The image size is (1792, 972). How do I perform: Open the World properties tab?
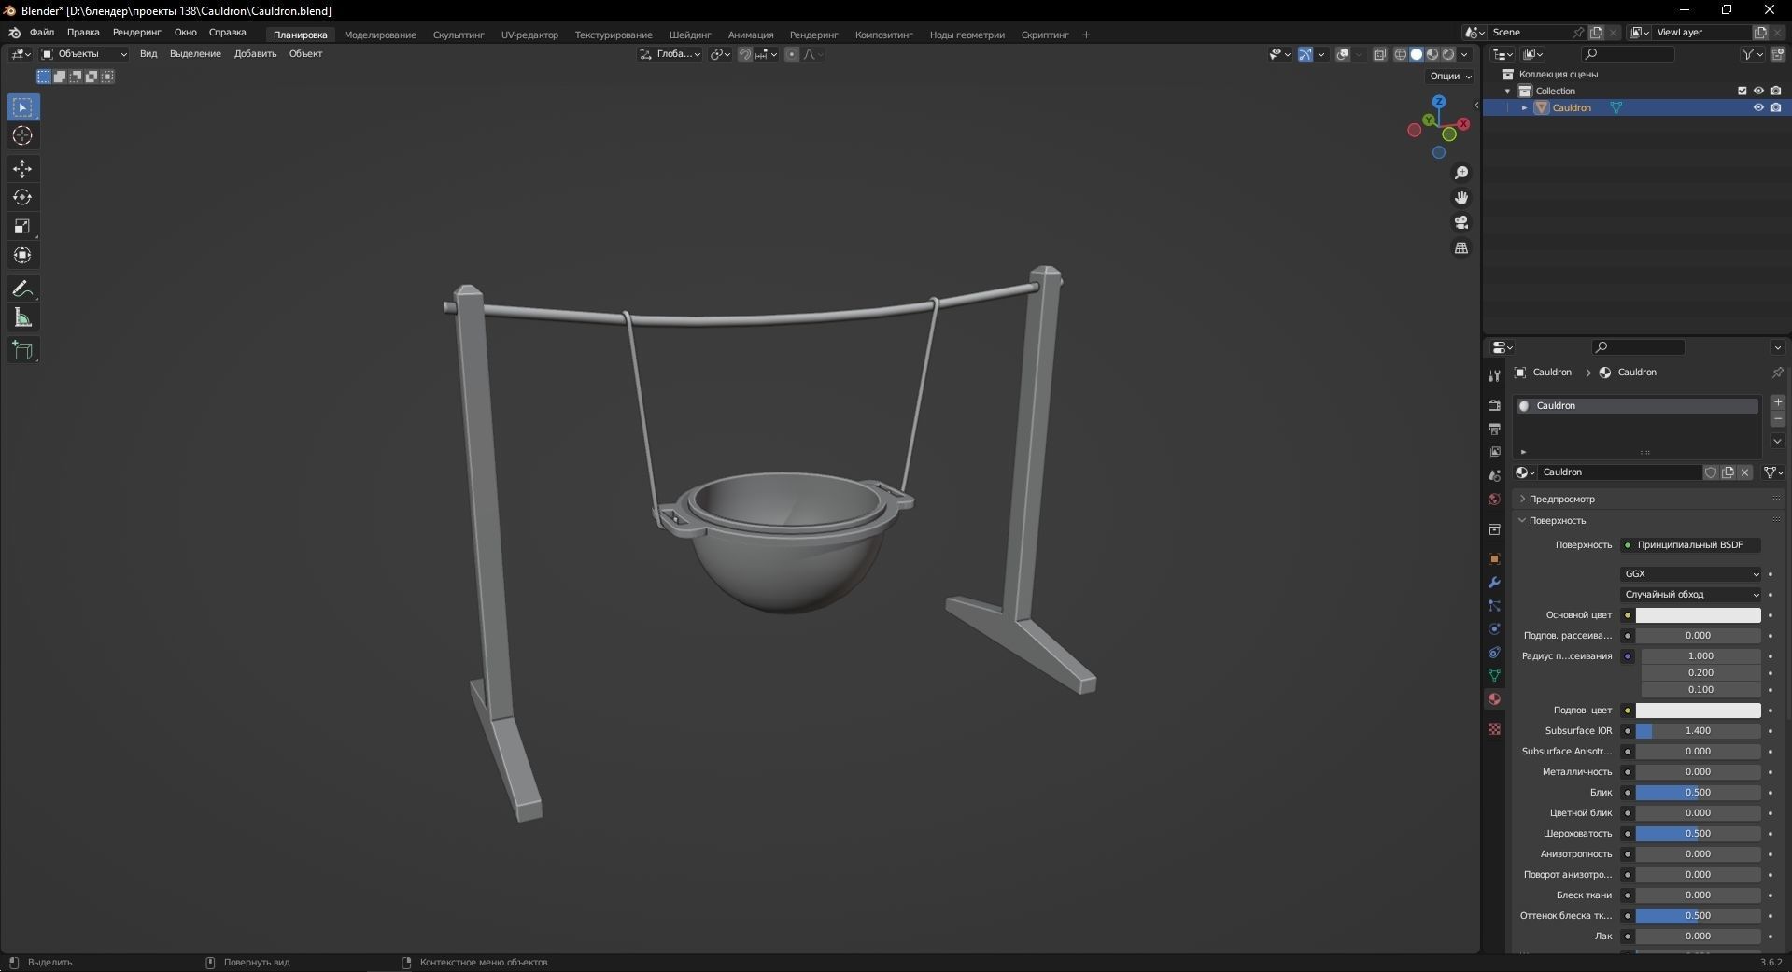[1494, 499]
